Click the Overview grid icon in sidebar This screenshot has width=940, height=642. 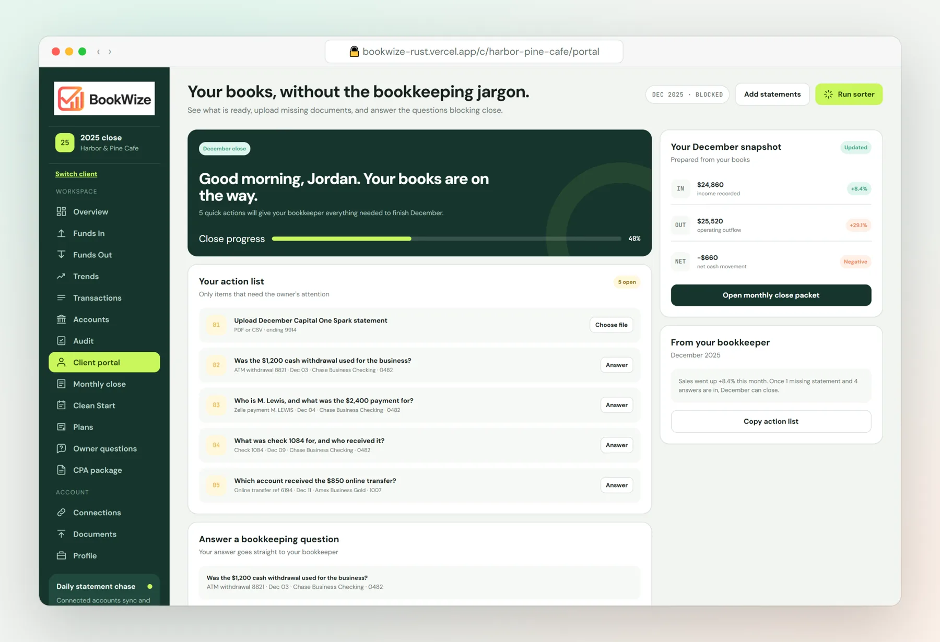tap(61, 211)
